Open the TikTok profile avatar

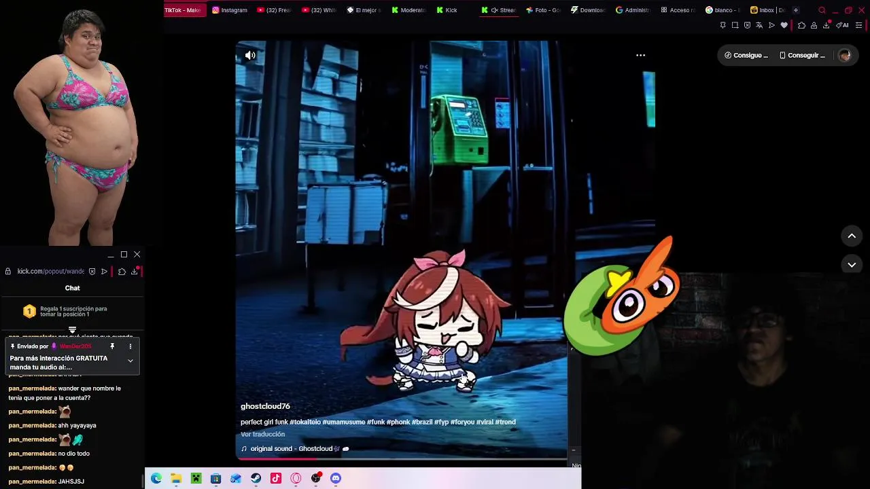pos(845,56)
